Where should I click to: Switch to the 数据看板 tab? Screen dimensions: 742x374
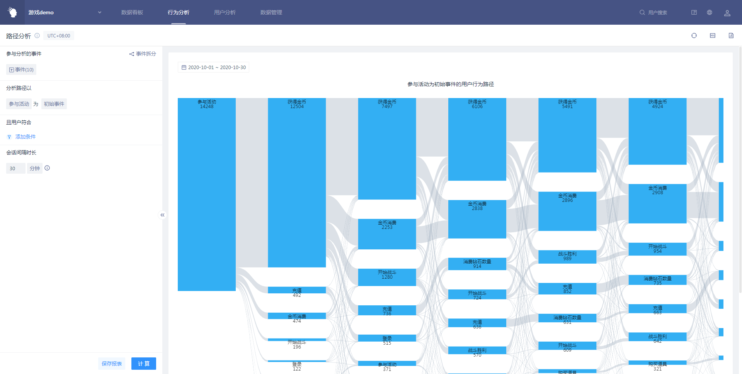click(x=132, y=12)
